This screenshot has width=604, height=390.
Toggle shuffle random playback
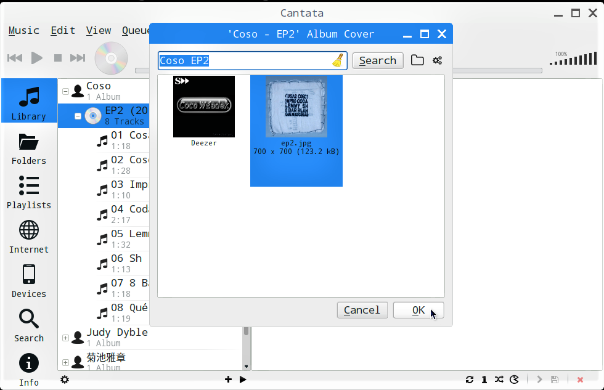click(x=499, y=380)
